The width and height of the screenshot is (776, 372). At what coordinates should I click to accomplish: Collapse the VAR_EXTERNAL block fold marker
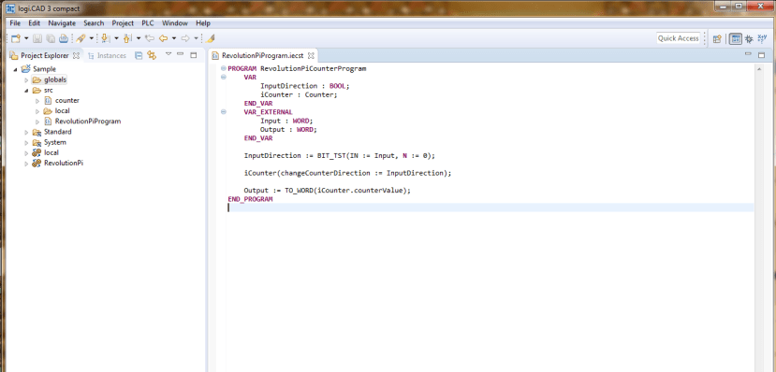223,112
